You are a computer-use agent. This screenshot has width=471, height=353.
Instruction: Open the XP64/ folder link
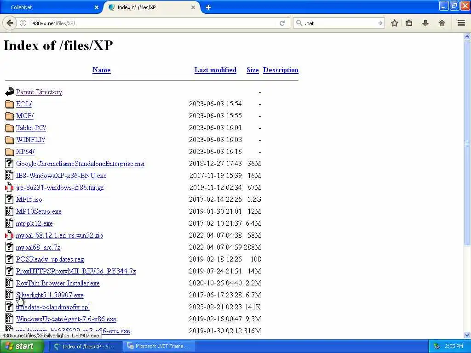(25, 152)
